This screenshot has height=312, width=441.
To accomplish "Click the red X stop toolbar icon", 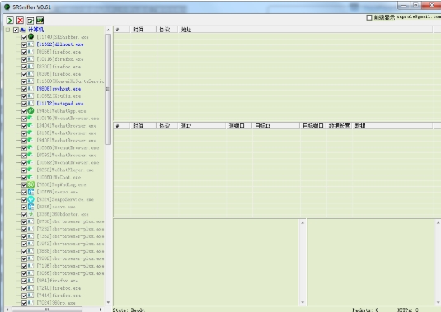I will point(20,21).
